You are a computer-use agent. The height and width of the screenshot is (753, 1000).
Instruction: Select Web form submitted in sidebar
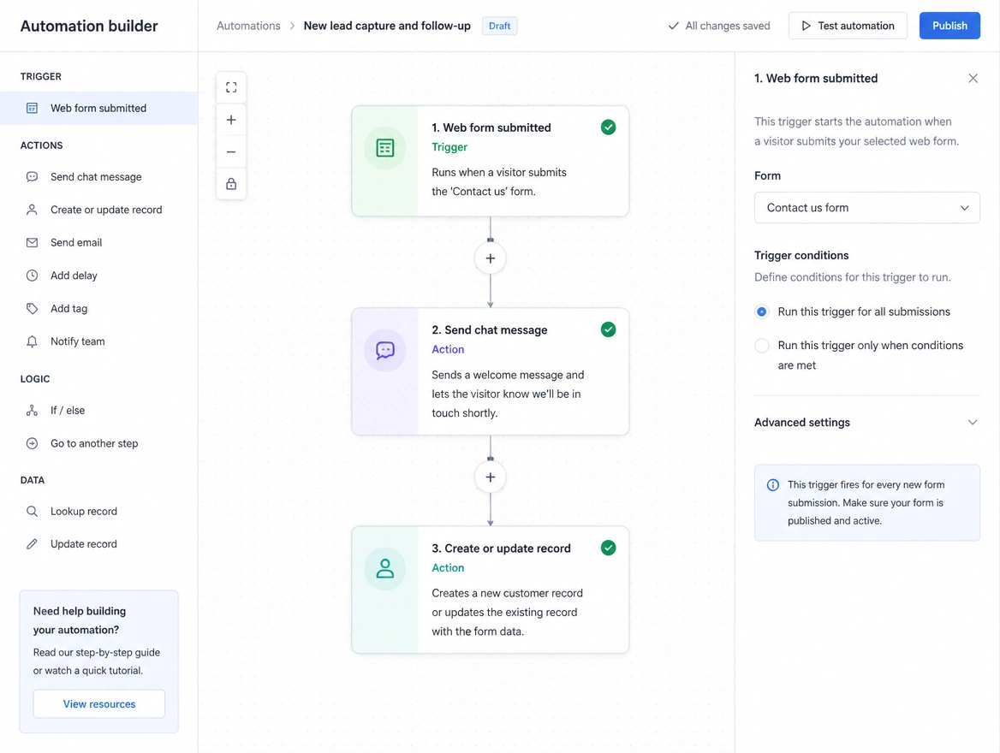click(98, 108)
